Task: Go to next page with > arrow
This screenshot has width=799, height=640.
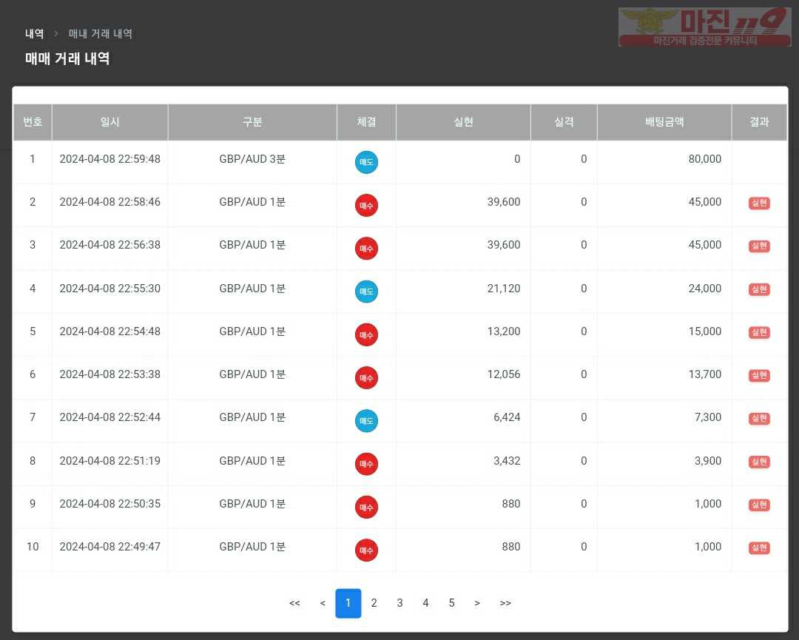Action: (477, 603)
